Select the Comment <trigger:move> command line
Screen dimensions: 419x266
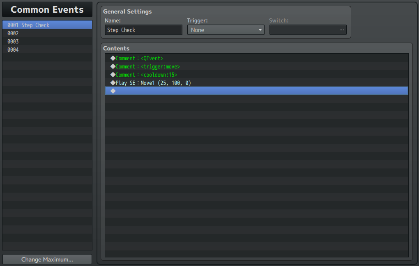(256, 66)
